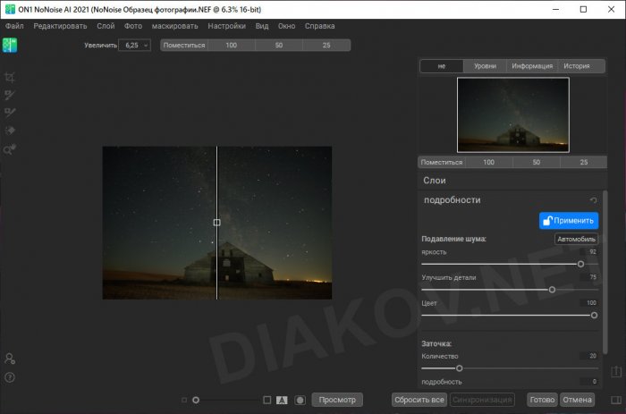Collapse the Подавление шума section
Screen dimensions: 626x414
coord(453,239)
